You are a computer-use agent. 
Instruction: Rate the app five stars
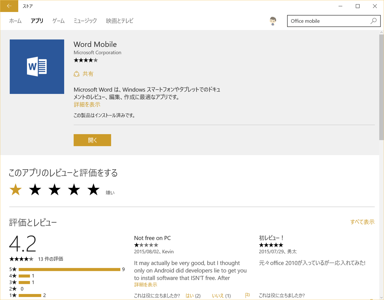tap(94, 190)
